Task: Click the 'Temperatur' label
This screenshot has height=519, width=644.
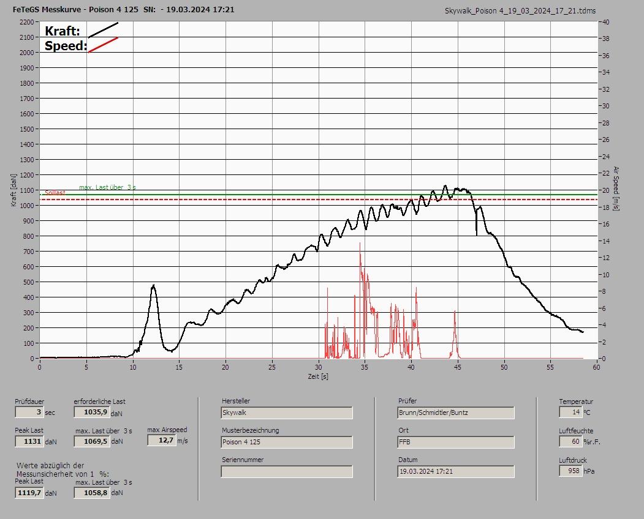Action: (576, 401)
